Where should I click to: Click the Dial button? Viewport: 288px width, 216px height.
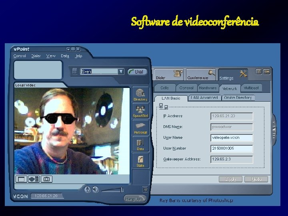coord(137,72)
